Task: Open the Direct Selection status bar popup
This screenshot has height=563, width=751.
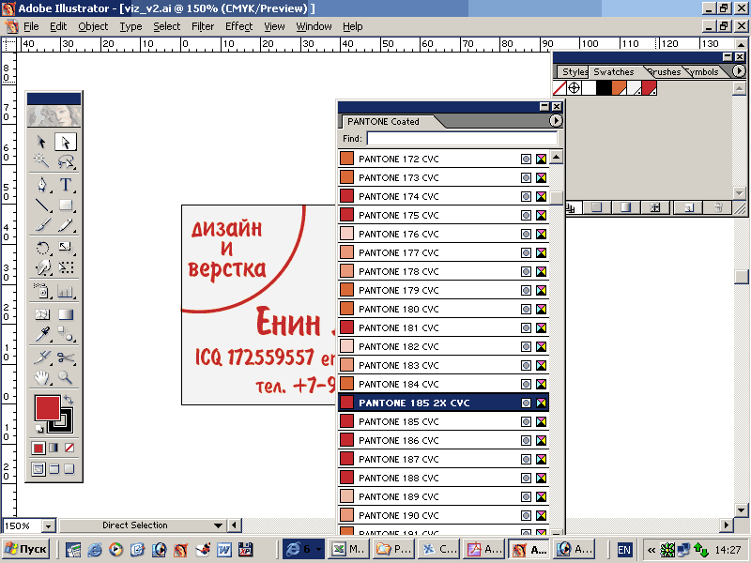Action: tap(218, 525)
